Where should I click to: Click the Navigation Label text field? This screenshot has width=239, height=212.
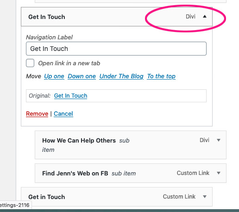[x=116, y=49]
